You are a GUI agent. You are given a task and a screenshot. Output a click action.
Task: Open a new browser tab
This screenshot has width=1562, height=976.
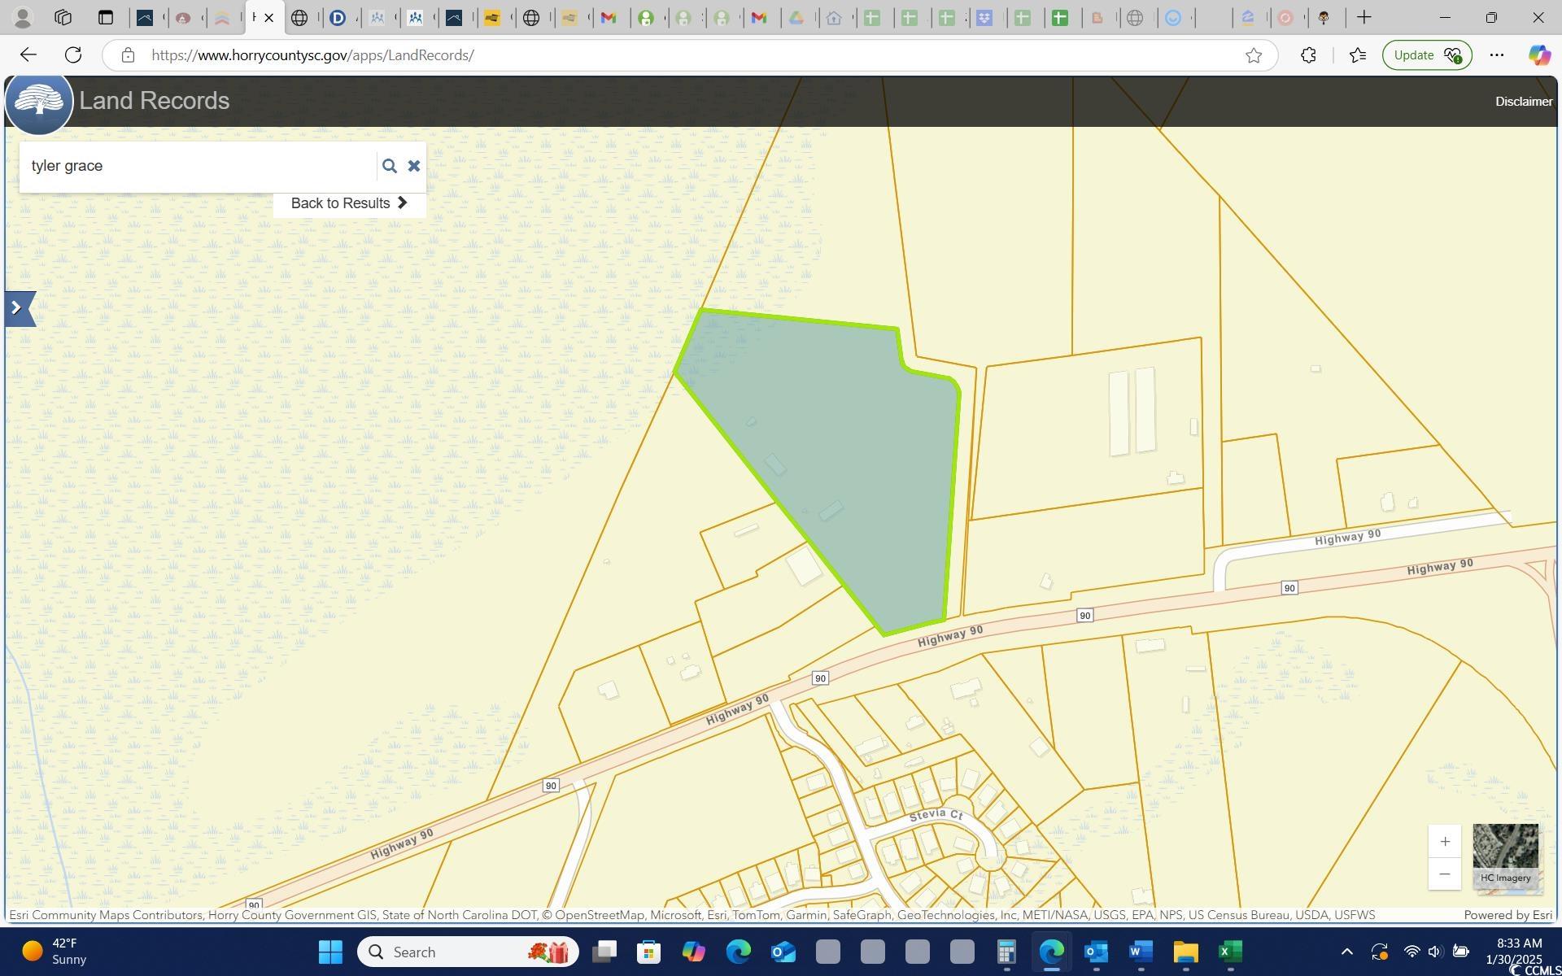coord(1364,17)
